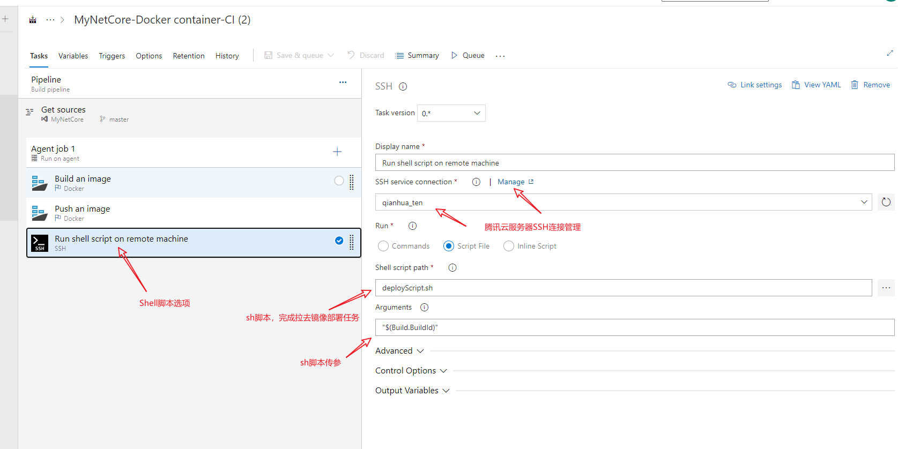Image resolution: width=898 pixels, height=449 pixels.
Task: Click the info icon beside Arguments label
Action: coord(424,308)
